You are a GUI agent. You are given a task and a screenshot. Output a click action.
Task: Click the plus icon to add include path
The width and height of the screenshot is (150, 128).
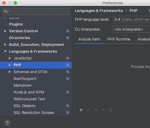point(81,110)
